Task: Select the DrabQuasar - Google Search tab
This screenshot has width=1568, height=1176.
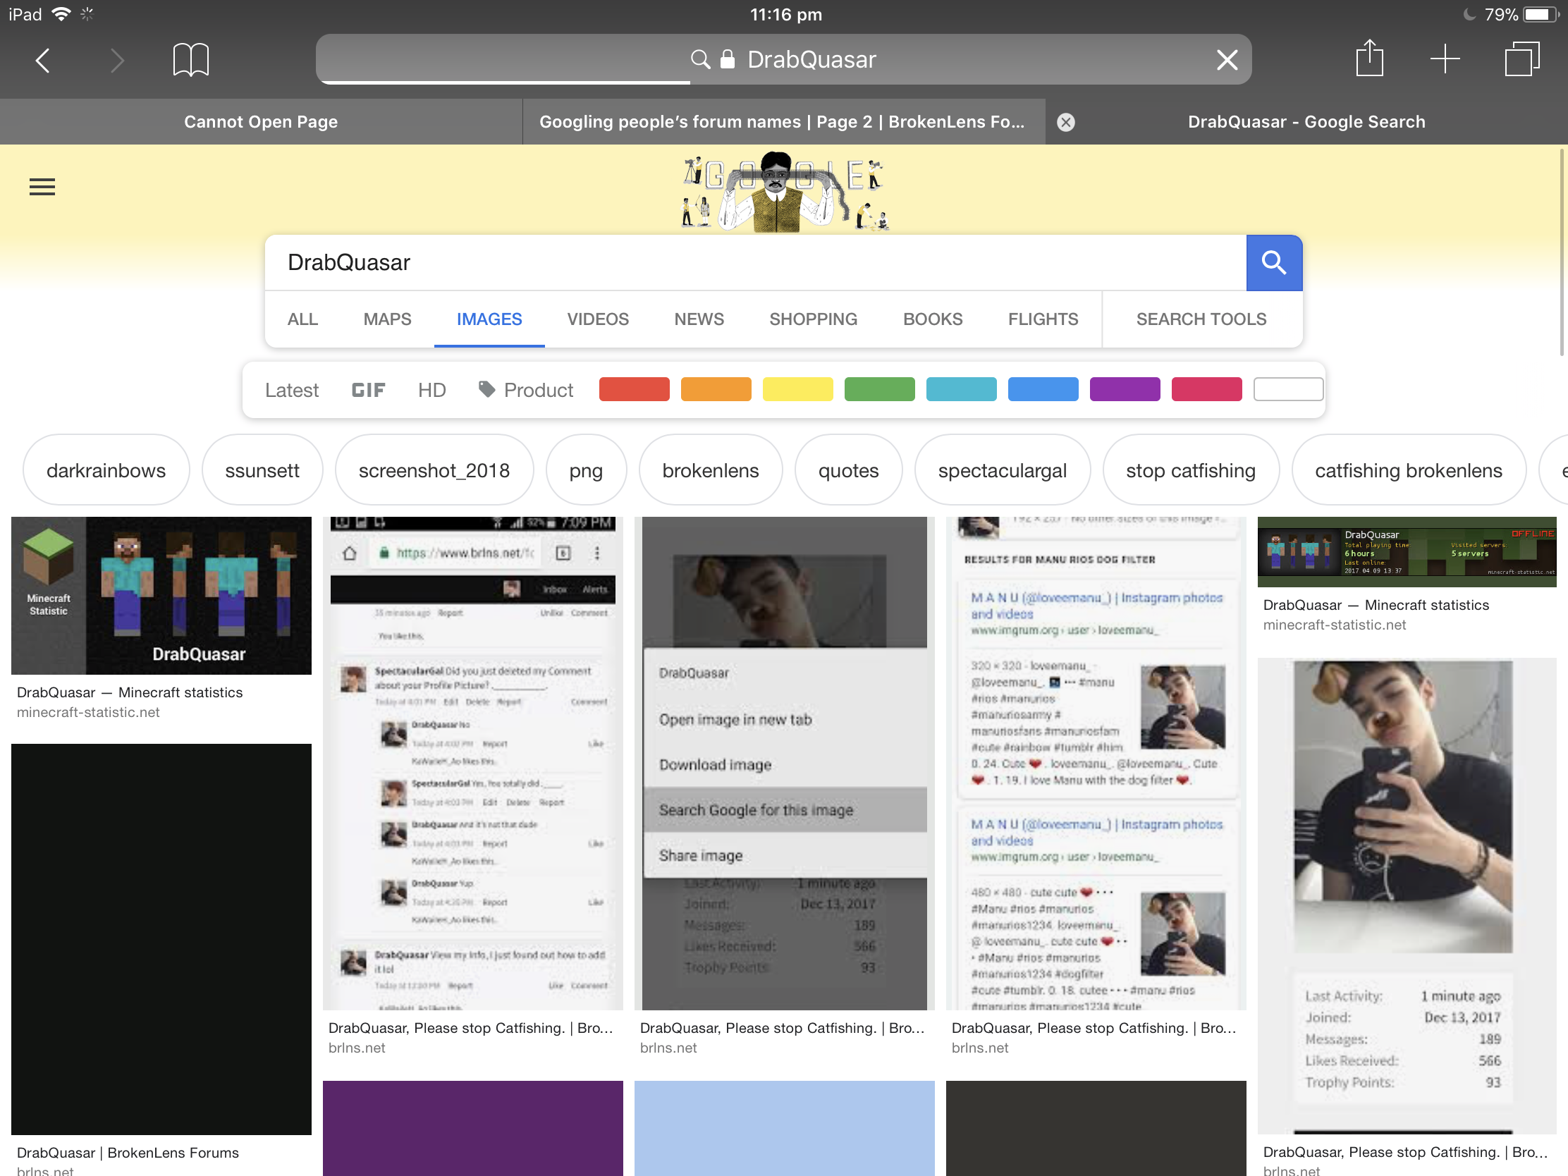Action: 1306,122
